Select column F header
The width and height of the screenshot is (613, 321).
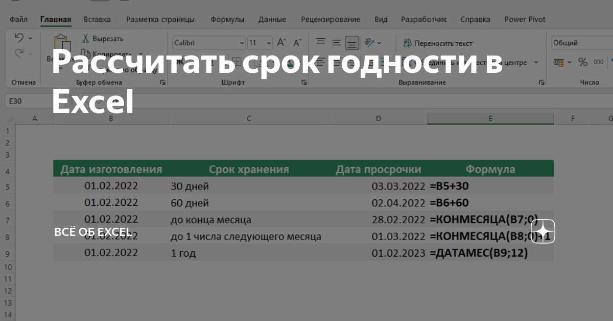pos(573,119)
